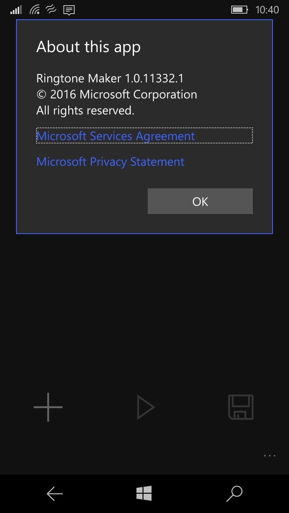Tap the message notification icon in status bar
This screenshot has height=513, width=289.
pyautogui.click(x=69, y=10)
